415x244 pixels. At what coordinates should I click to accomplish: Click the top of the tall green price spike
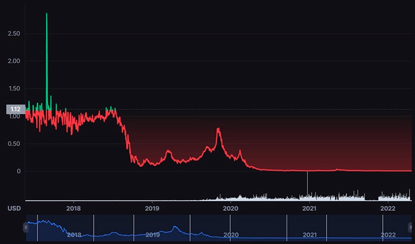pyautogui.click(x=47, y=14)
